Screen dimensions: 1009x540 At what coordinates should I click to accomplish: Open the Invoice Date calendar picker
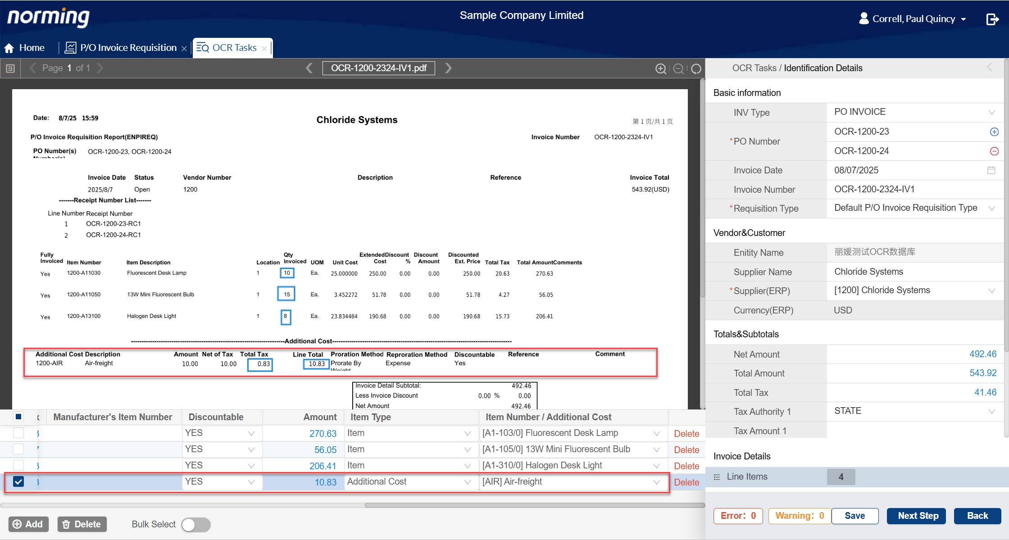[991, 170]
